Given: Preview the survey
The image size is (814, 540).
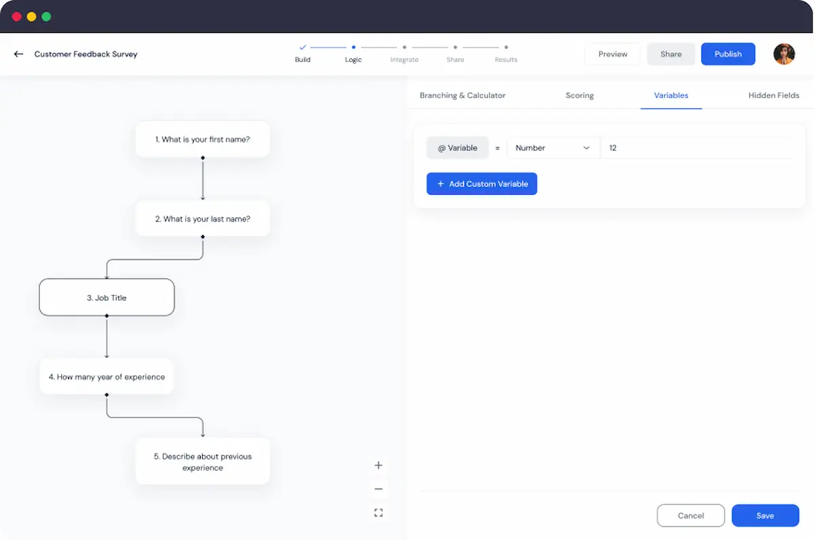Looking at the screenshot, I should click(x=613, y=54).
